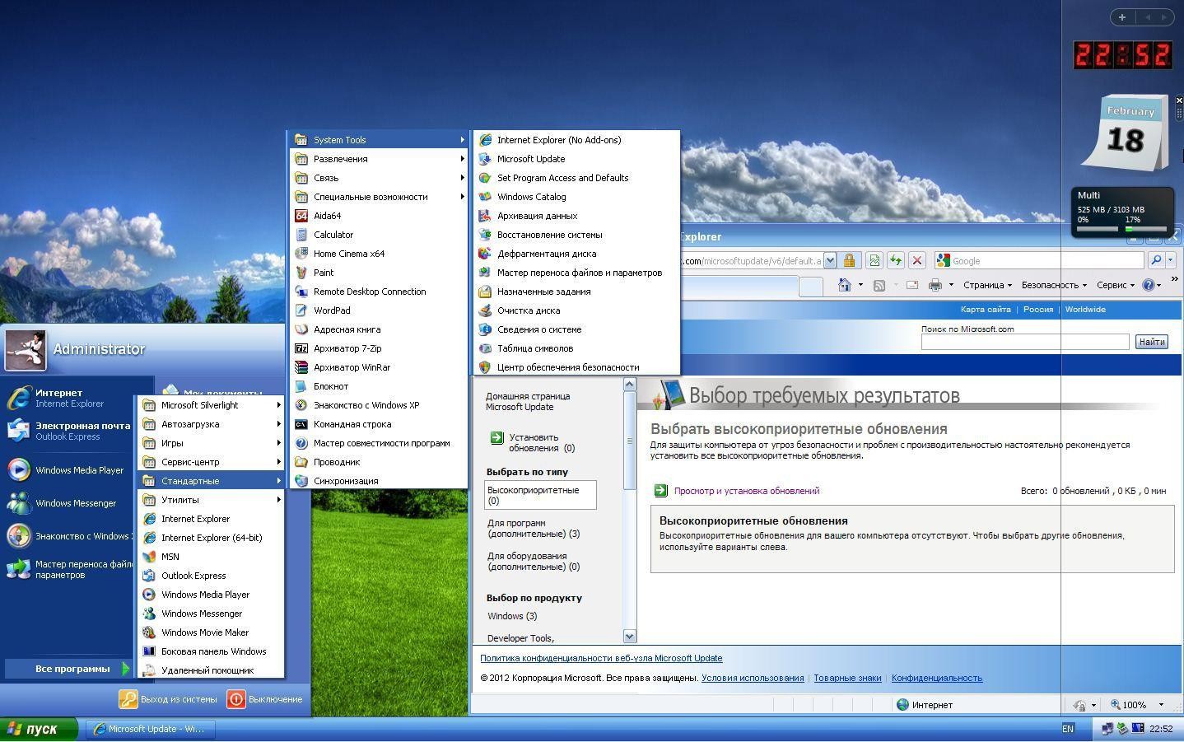Screen dimensions: 1184x742
Task: Click Выход из системы button
Action: pyautogui.click(x=169, y=699)
